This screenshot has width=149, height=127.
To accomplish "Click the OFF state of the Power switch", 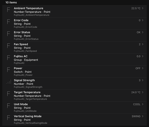I will click(138, 68).
